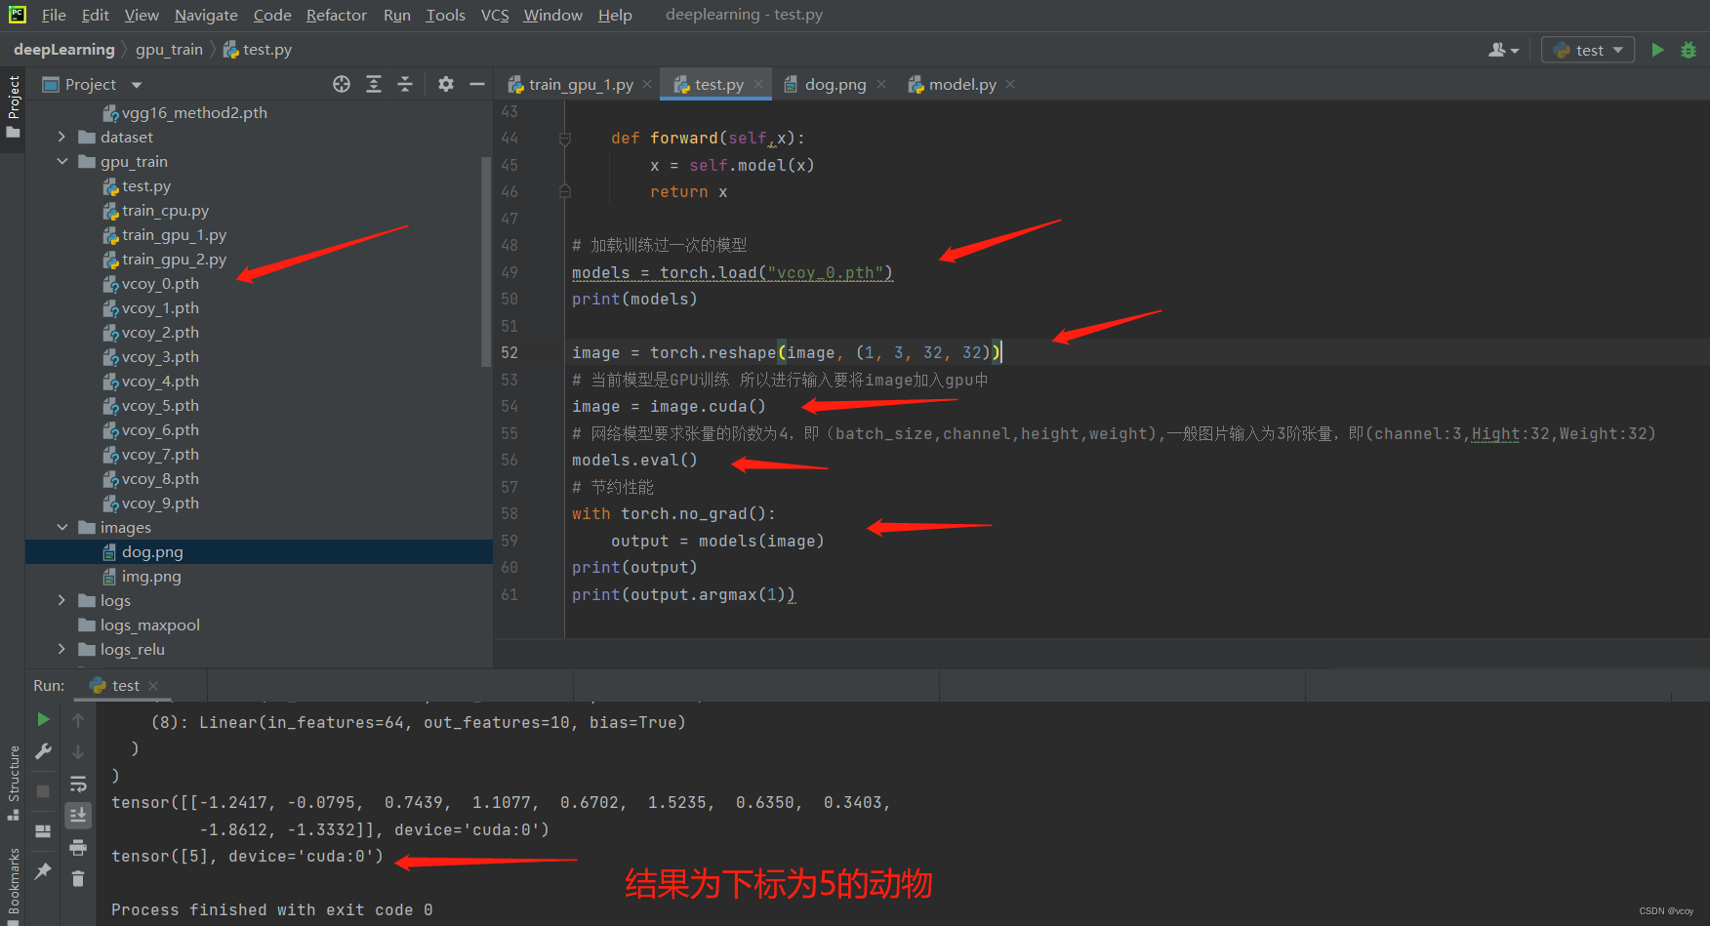
Task: Expand the logs_relu folder
Action: [61, 650]
